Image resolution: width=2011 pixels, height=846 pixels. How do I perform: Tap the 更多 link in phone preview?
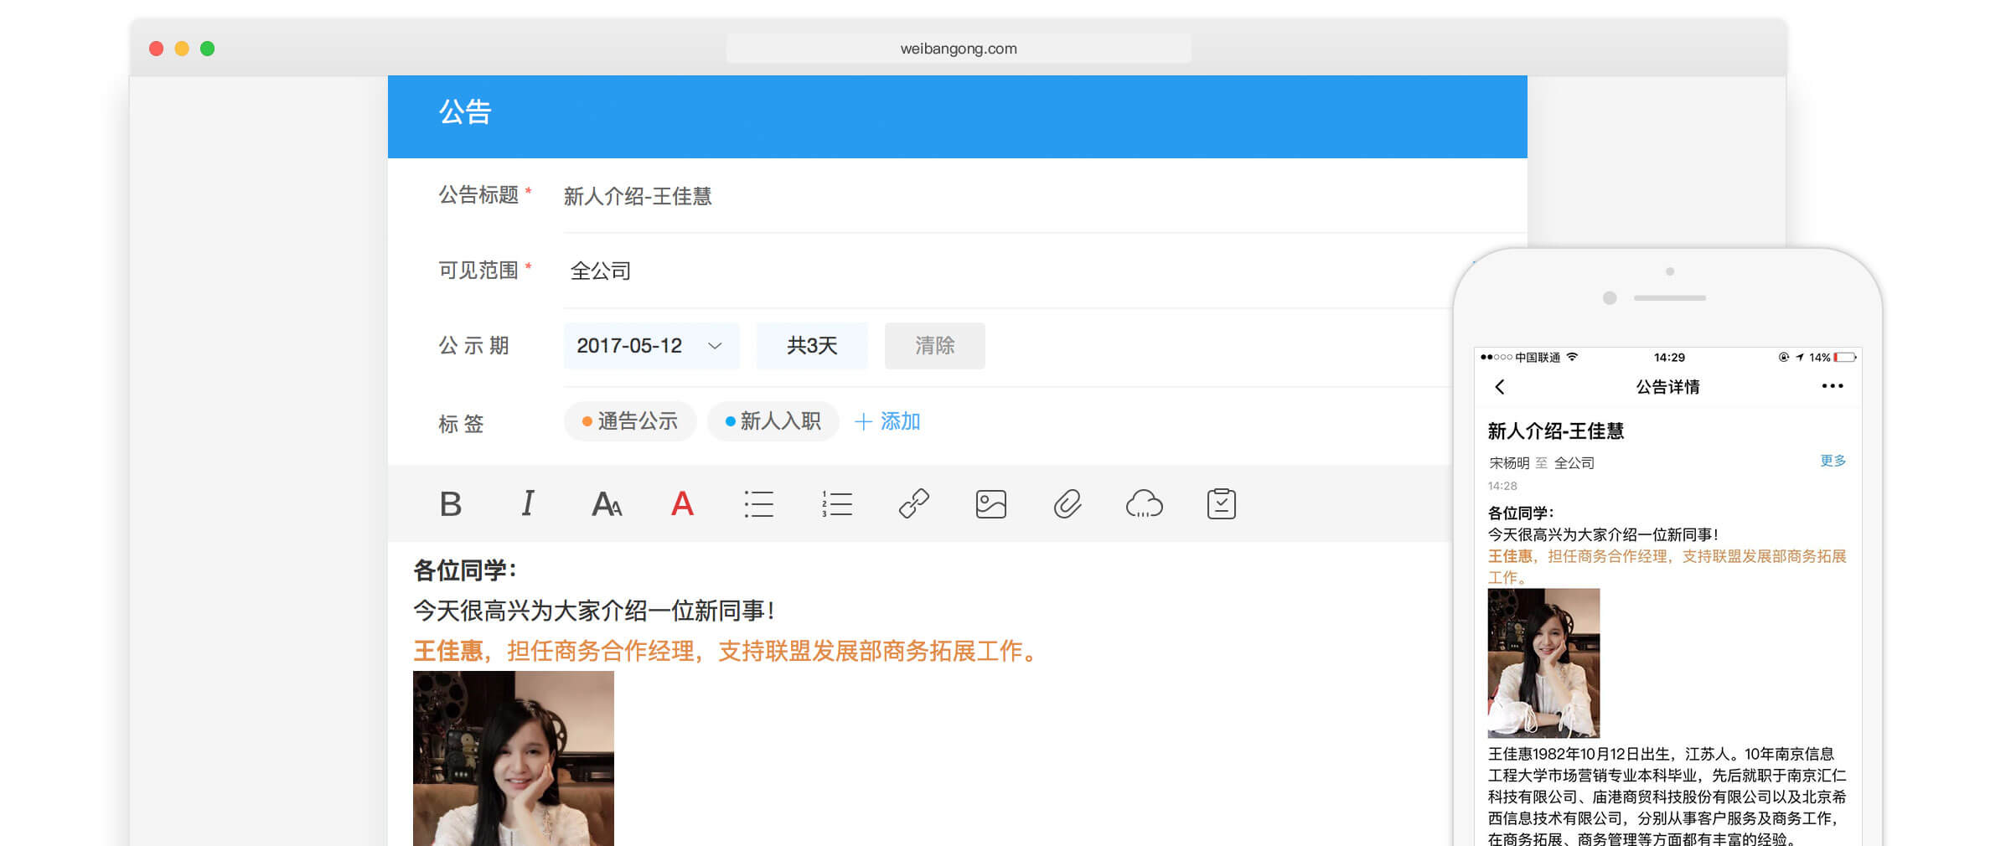tap(1833, 461)
